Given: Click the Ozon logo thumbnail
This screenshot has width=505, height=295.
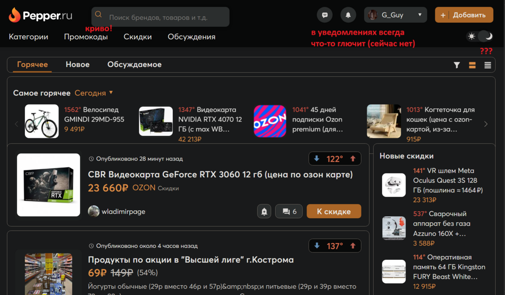Looking at the screenshot, I should coord(270,121).
